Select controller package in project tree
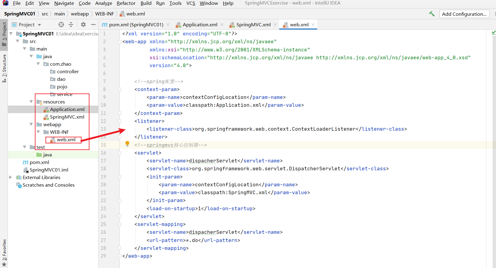 click(68, 71)
